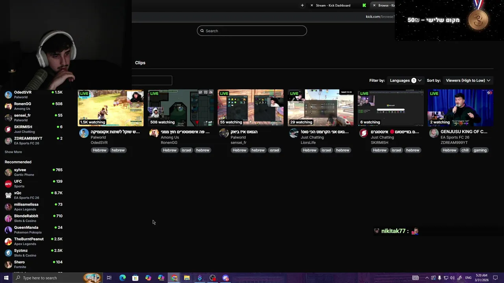Open EA Sports FC 26 category link in grid

point(455,137)
